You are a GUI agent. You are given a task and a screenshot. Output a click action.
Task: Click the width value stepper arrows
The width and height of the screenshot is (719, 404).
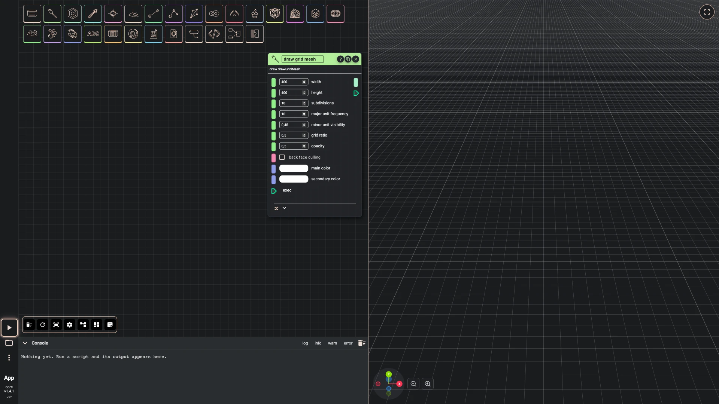[x=304, y=82]
